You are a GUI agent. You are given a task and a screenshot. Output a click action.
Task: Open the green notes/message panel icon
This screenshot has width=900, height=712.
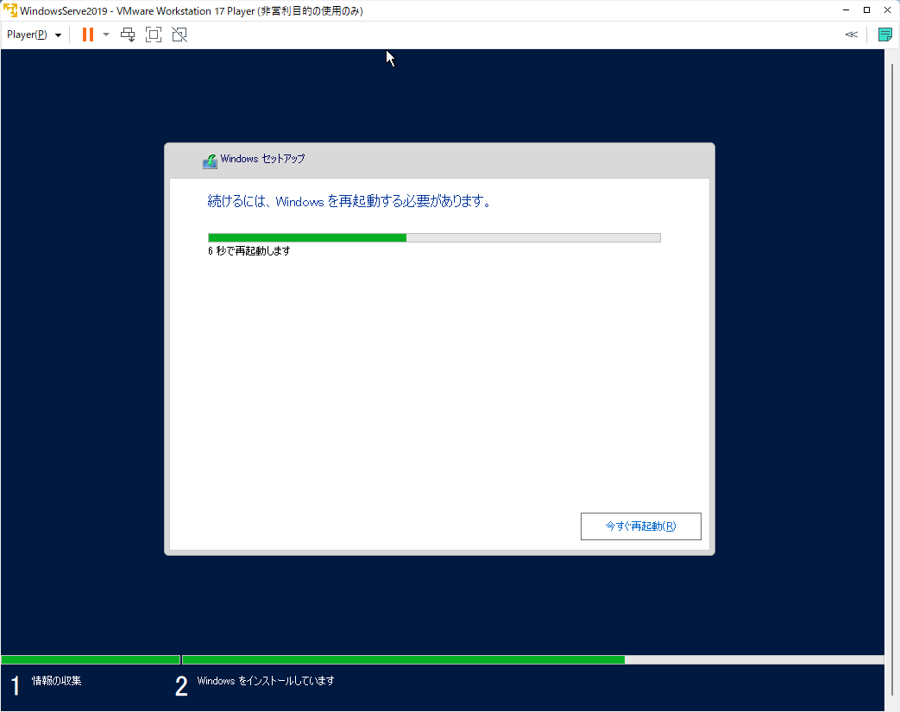(885, 35)
